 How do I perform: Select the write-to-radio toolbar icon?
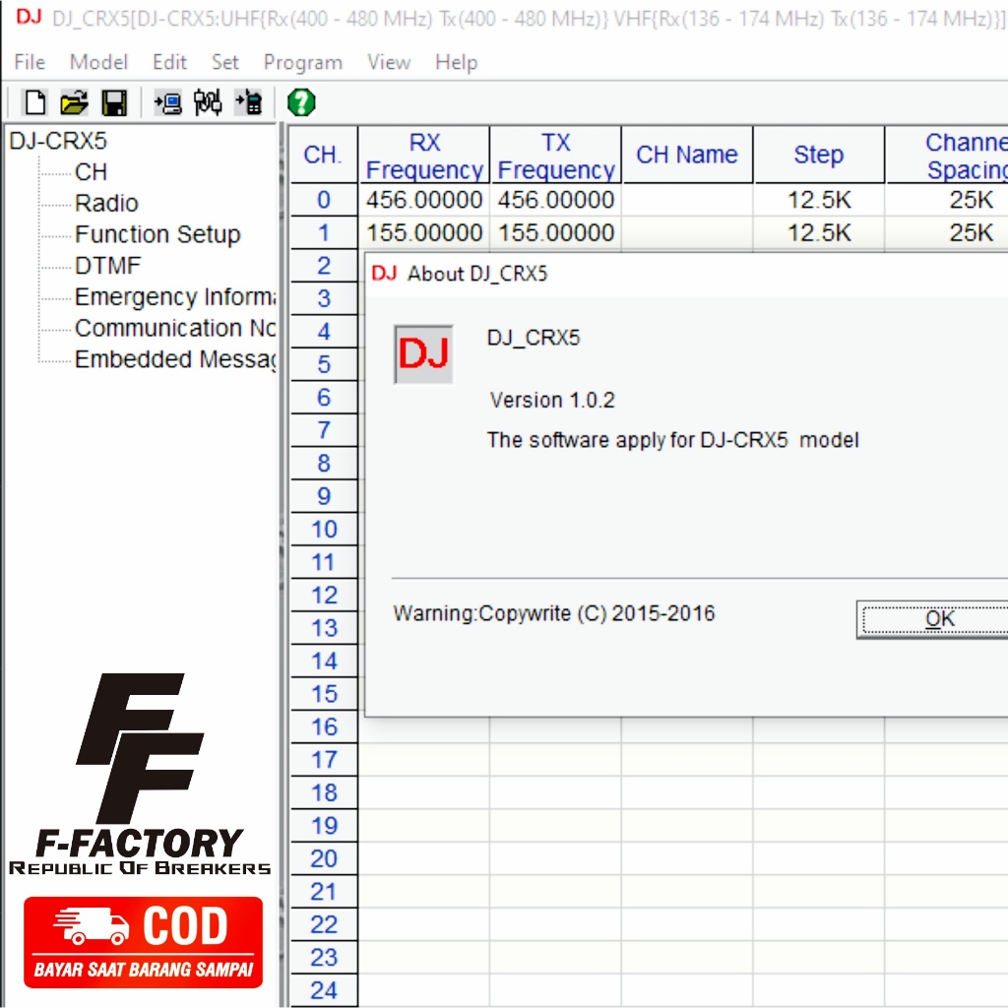tap(248, 103)
